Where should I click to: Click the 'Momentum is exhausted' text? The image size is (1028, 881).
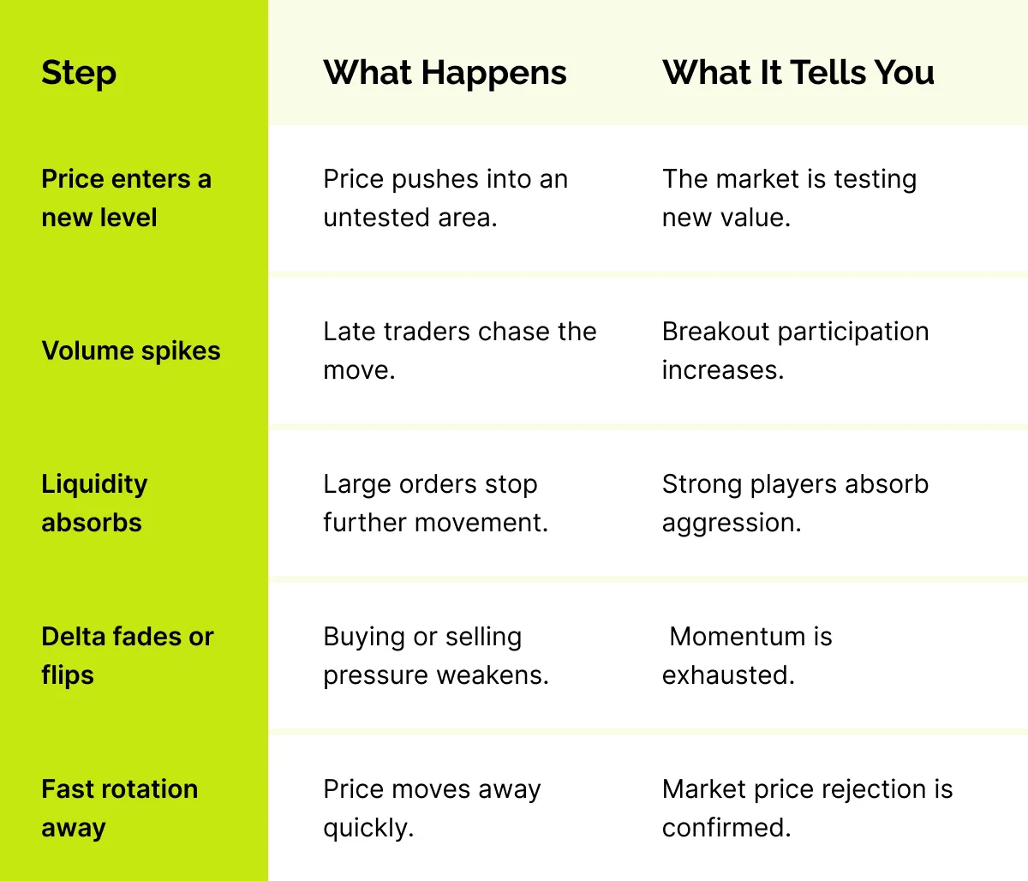point(747,656)
